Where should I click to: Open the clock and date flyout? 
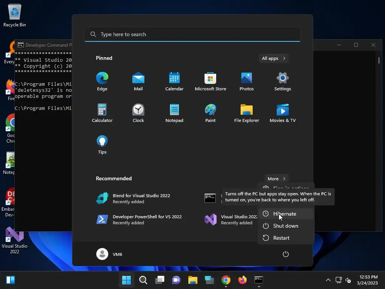click(x=367, y=280)
